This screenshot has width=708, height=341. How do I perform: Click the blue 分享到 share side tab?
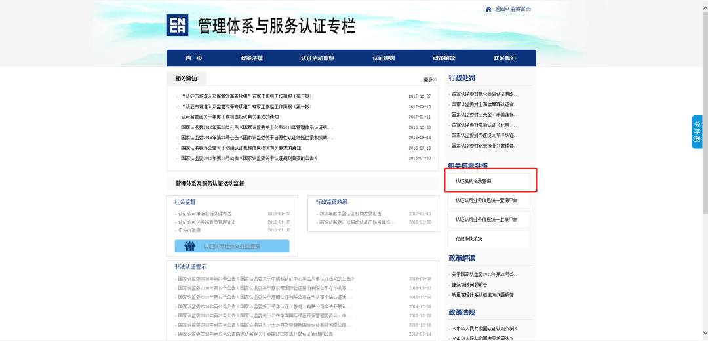tap(697, 132)
